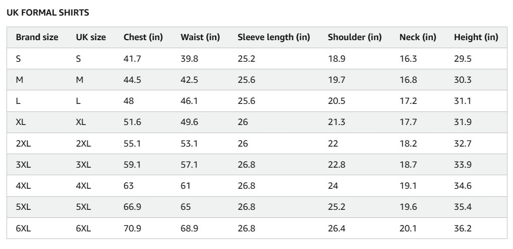Select the Shoulder (in) column header
This screenshot has height=249, width=513.
coord(355,37)
